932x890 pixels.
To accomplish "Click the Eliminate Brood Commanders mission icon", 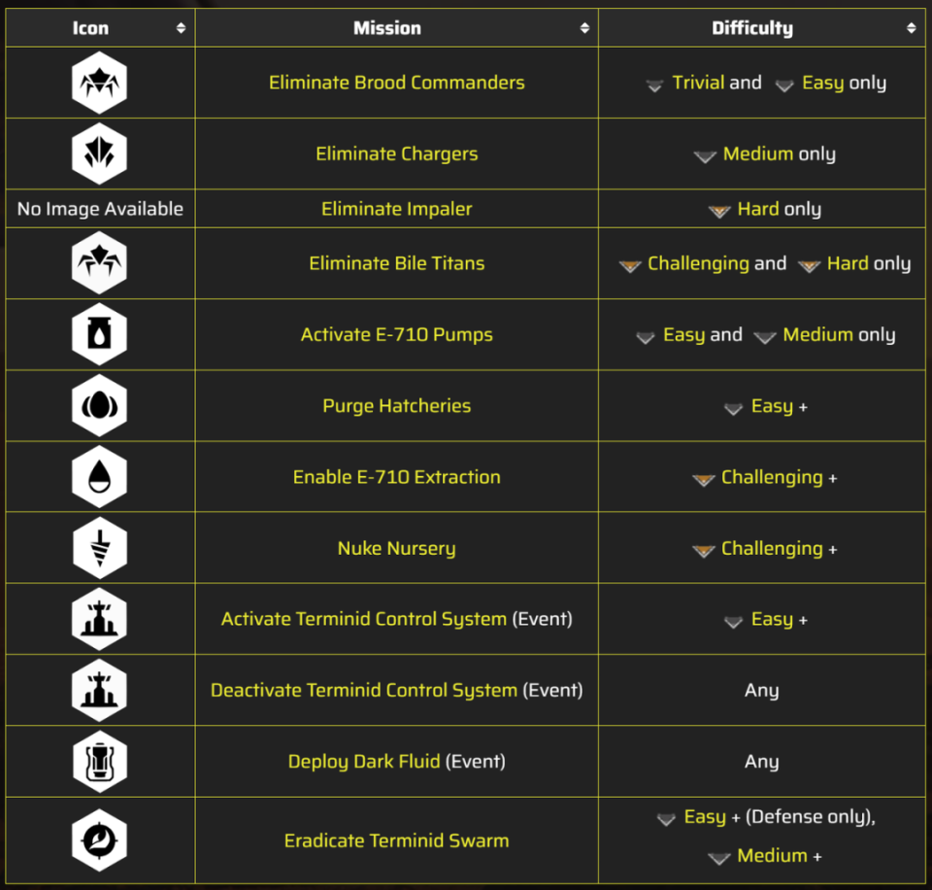I will [x=99, y=83].
